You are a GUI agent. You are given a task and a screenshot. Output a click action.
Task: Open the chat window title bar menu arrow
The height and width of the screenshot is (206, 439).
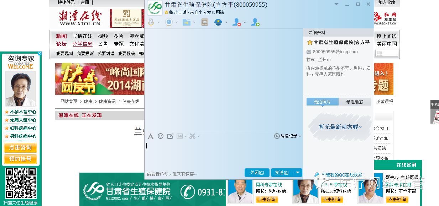(336, 4)
